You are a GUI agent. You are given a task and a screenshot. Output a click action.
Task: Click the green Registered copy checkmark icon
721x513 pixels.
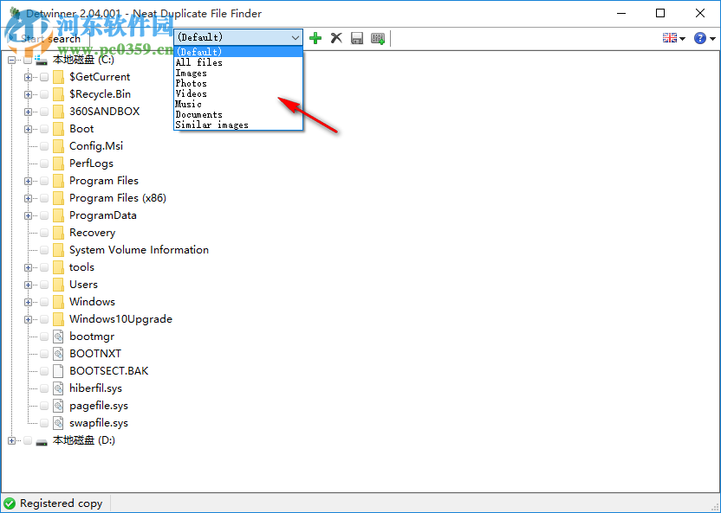tap(10, 503)
